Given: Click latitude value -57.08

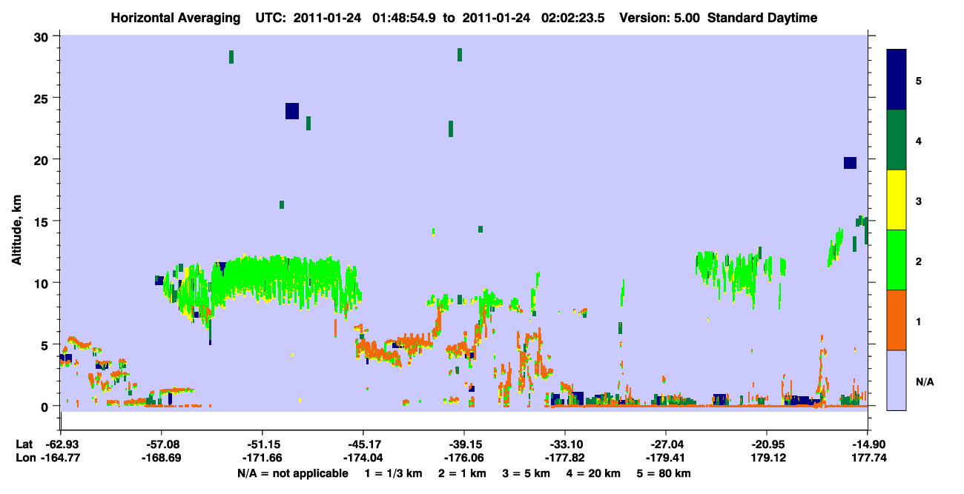Looking at the screenshot, I should (x=162, y=444).
